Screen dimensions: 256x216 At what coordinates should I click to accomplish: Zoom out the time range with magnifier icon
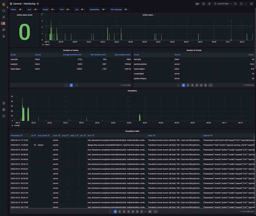point(235,4)
